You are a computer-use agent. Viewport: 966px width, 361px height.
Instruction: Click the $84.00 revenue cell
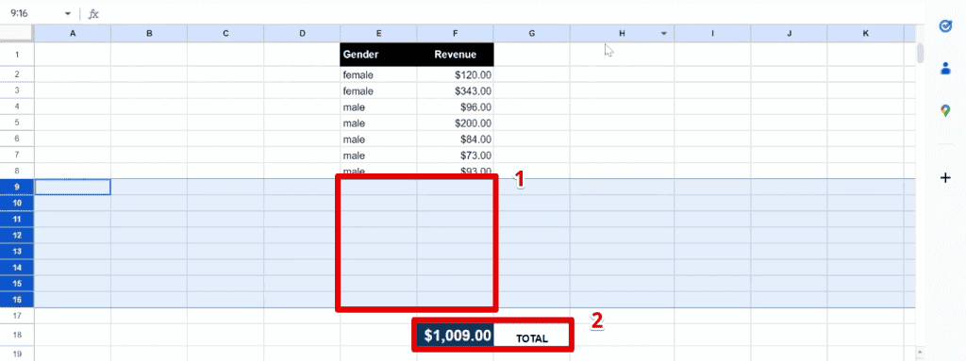455,139
